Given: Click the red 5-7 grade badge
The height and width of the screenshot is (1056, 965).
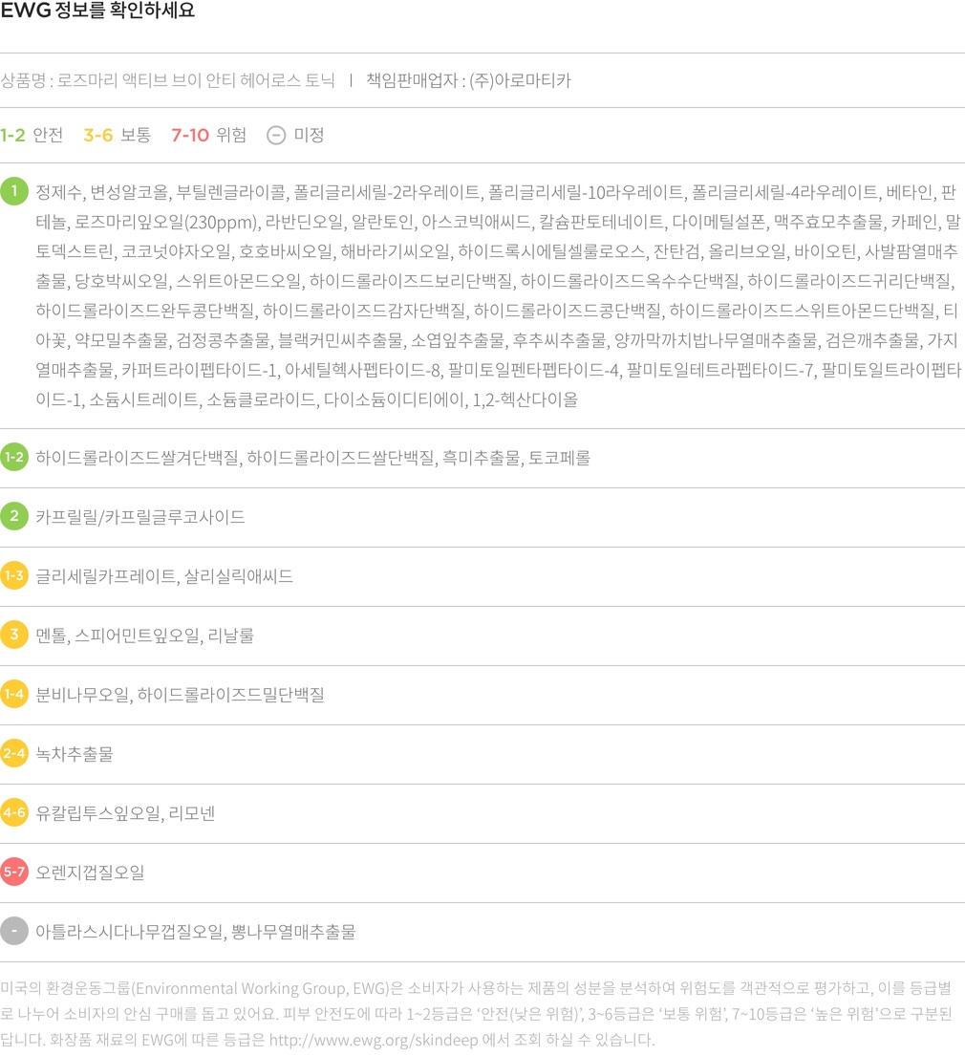Looking at the screenshot, I should coord(14,873).
